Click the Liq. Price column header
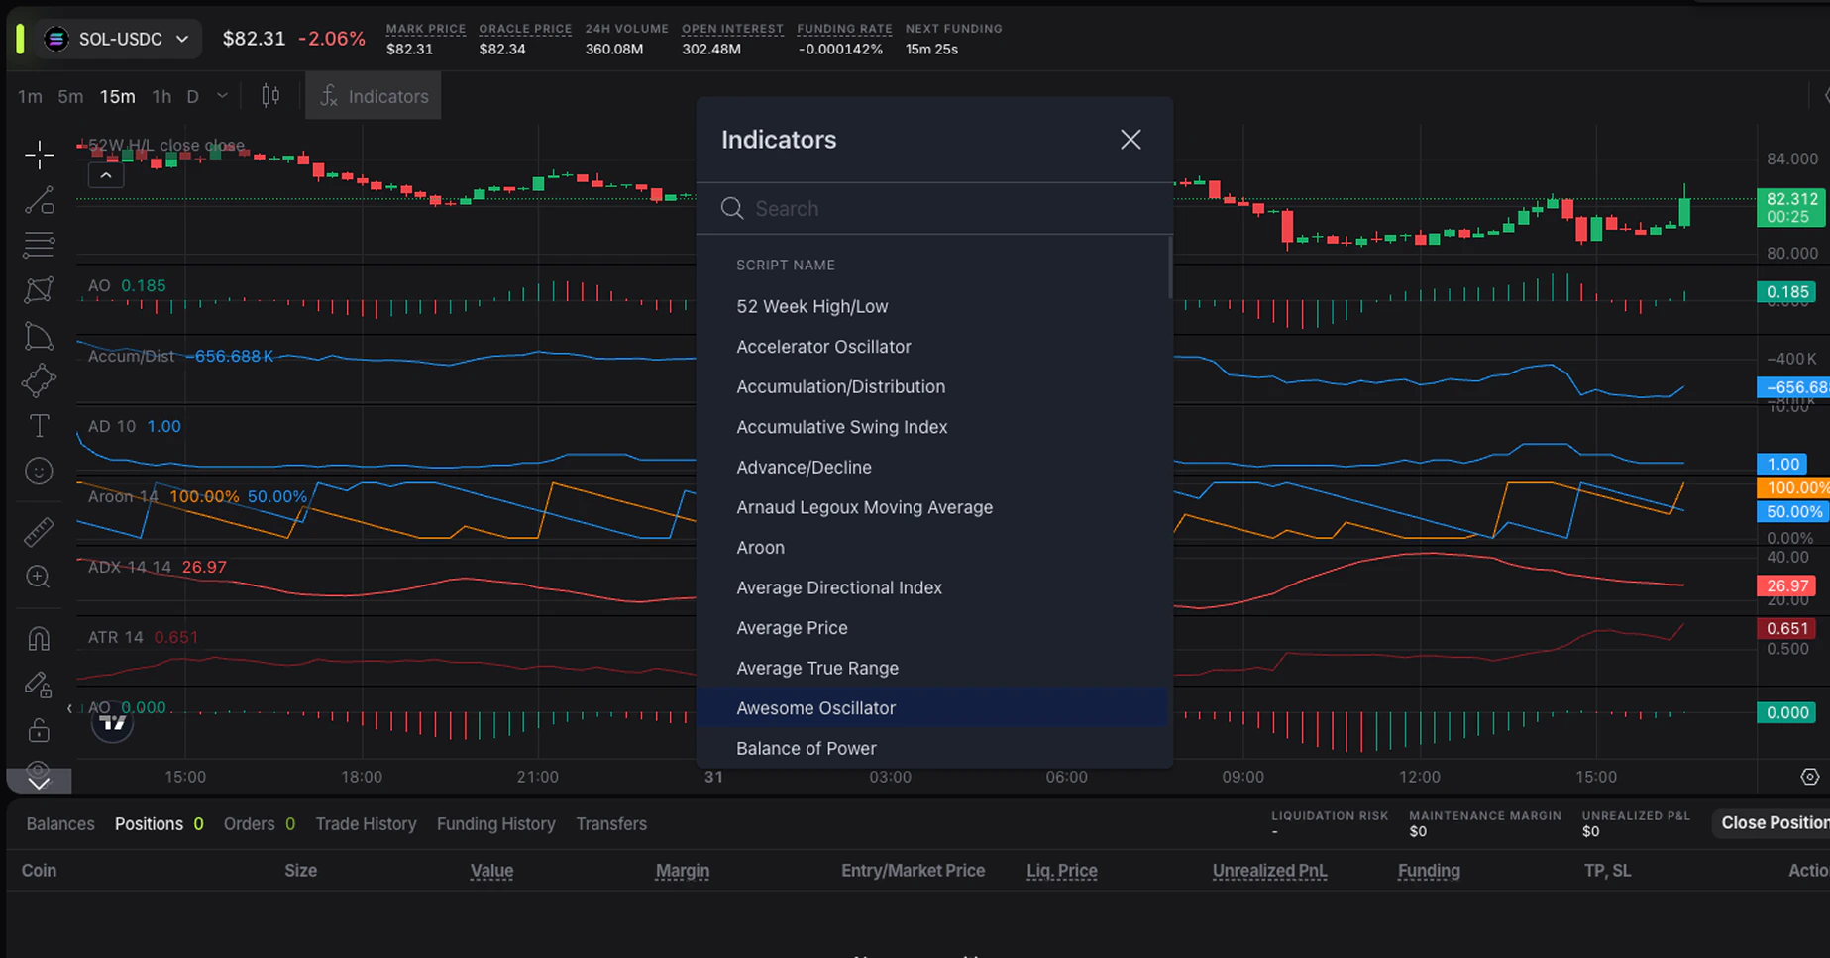Image resolution: width=1830 pixels, height=958 pixels. 1062,871
